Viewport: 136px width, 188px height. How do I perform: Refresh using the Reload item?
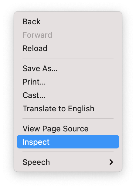[68, 48]
